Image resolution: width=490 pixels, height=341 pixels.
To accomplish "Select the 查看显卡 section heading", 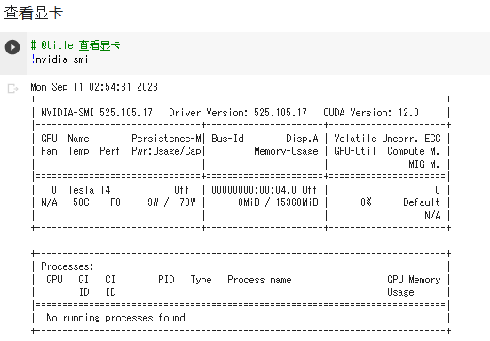I will pos(34,12).
